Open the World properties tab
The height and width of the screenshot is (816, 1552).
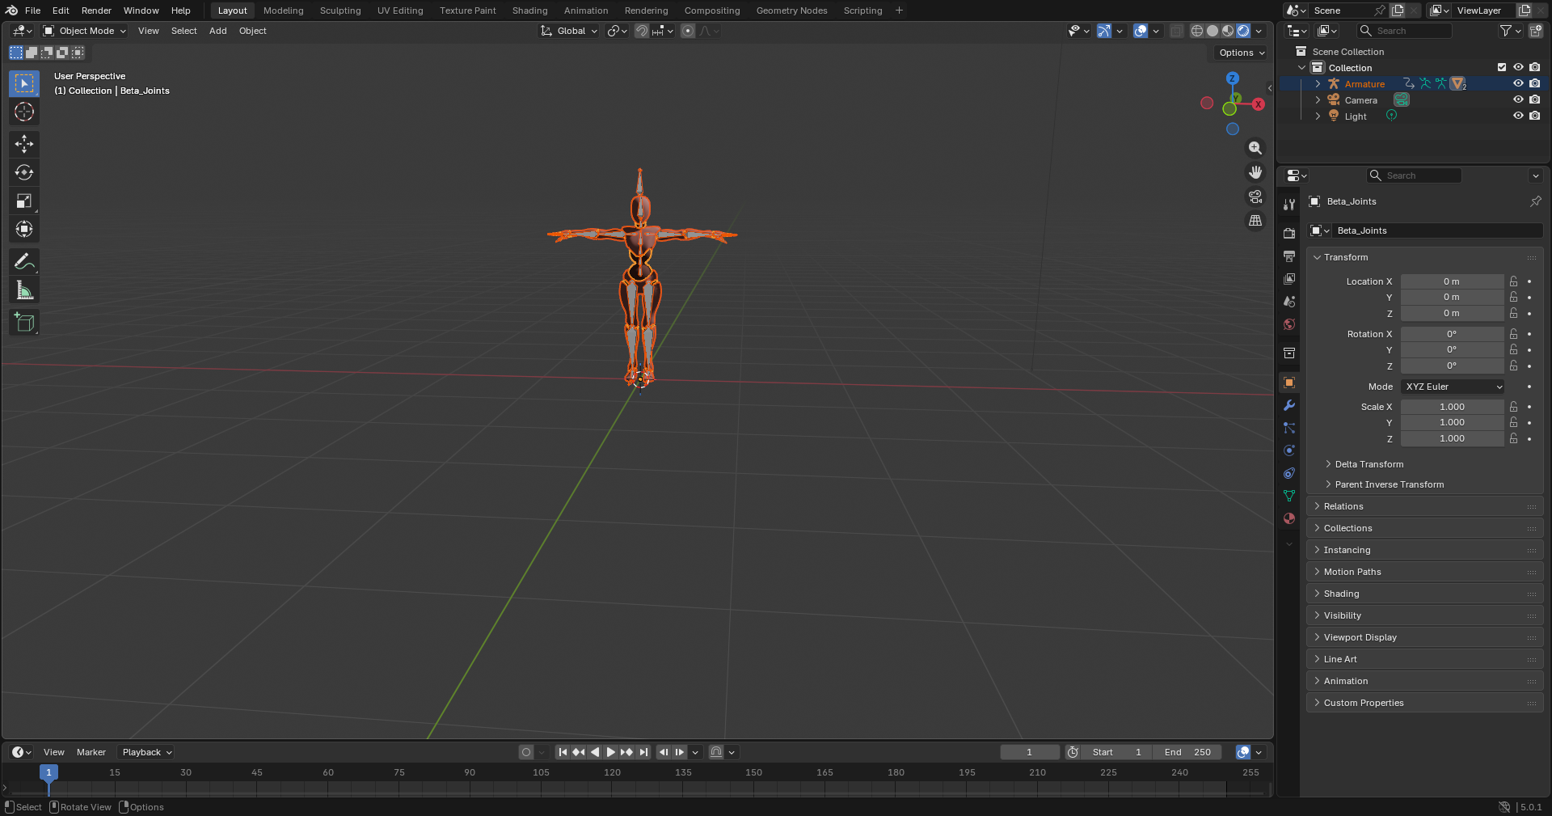[x=1289, y=324]
